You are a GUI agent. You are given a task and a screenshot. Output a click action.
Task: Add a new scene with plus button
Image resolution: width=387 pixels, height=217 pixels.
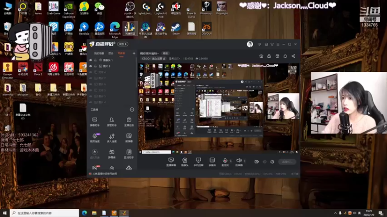pyautogui.click(x=134, y=53)
